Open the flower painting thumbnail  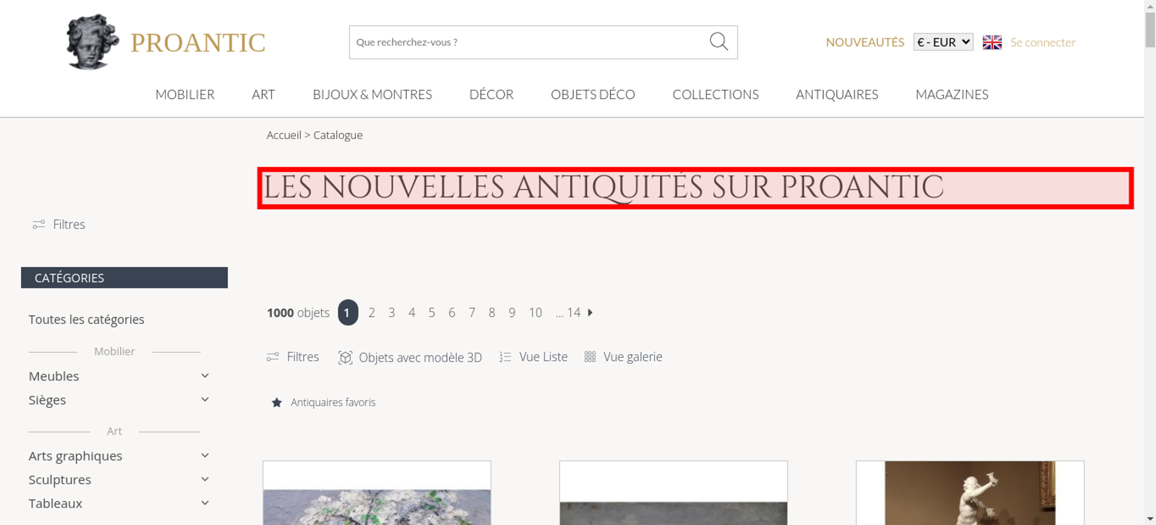pyautogui.click(x=377, y=493)
